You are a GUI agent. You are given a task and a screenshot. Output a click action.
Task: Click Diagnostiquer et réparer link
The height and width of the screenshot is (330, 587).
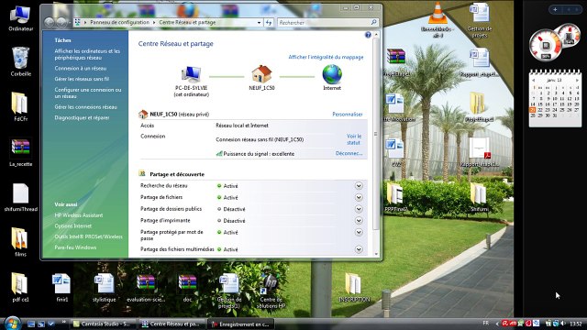[82, 117]
